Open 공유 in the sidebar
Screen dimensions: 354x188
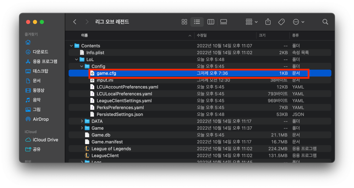point(33,149)
